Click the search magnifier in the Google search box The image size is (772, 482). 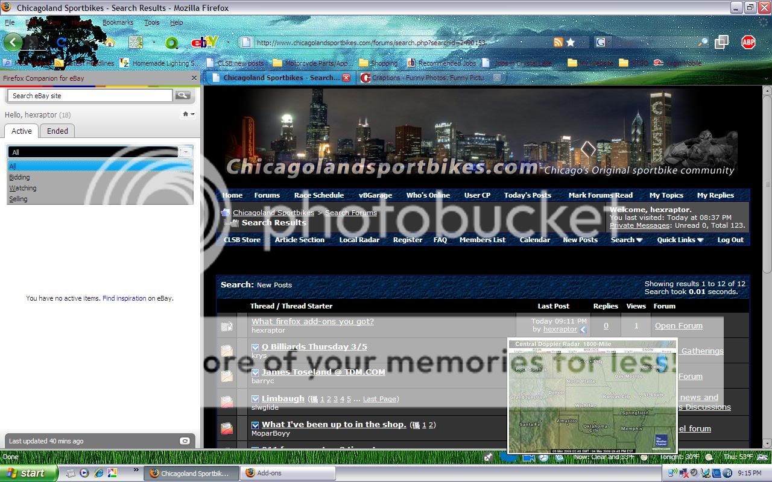703,42
